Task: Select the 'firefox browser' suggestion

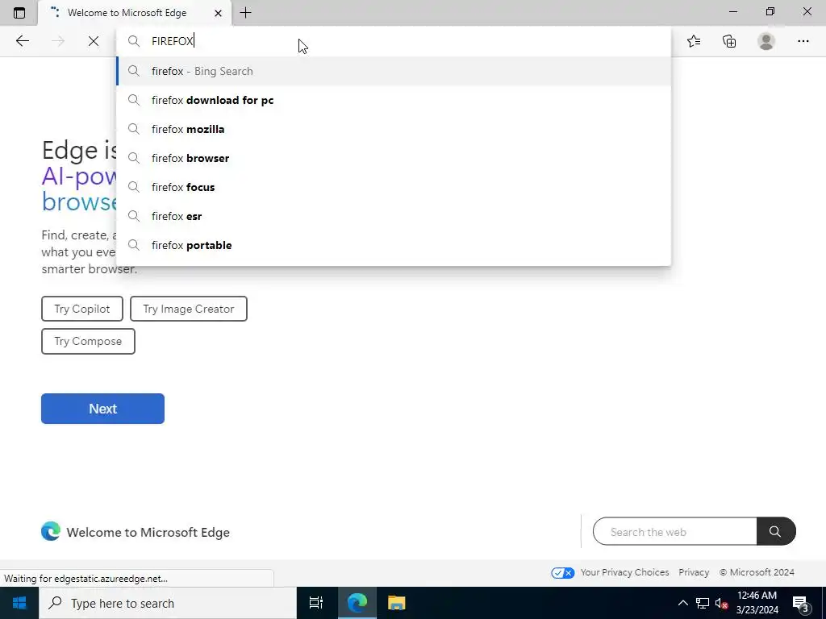Action: pos(394,158)
